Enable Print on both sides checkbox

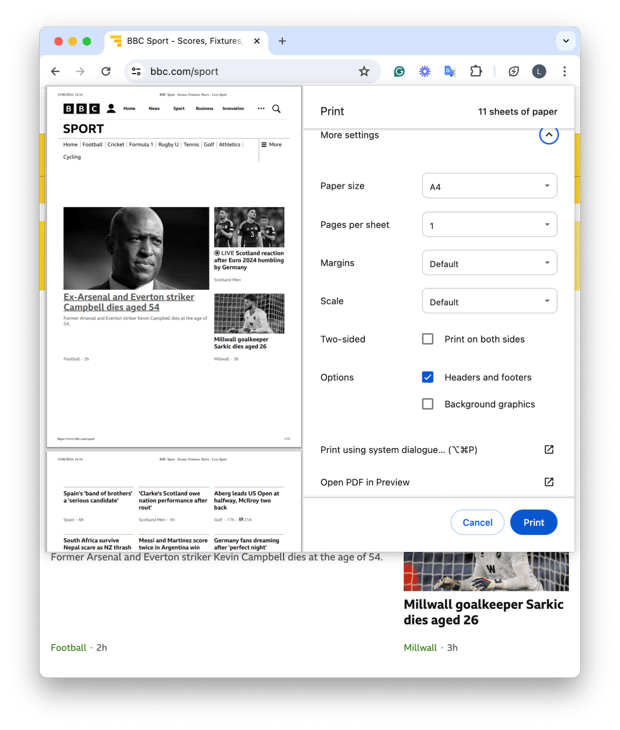coord(428,339)
